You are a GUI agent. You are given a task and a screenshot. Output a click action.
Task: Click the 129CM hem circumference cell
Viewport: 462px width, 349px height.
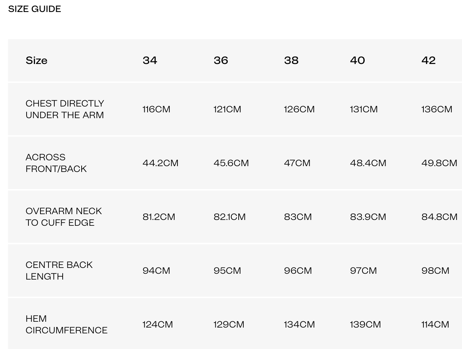coord(229,325)
